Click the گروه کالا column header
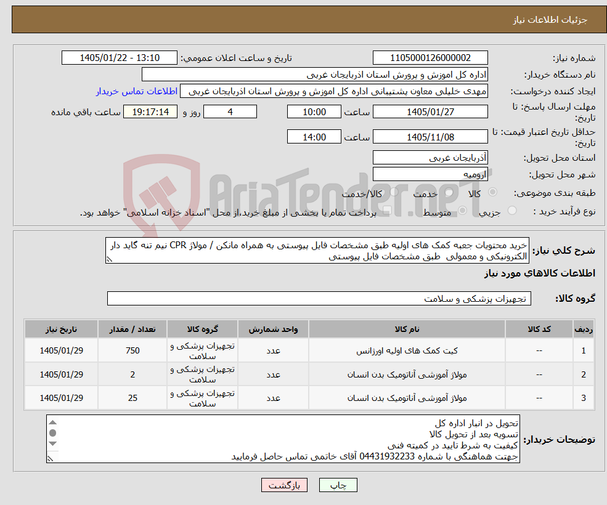This screenshot has width=607, height=505. (x=203, y=329)
